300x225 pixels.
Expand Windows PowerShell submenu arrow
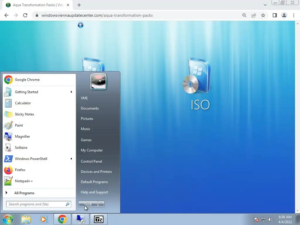click(x=71, y=159)
